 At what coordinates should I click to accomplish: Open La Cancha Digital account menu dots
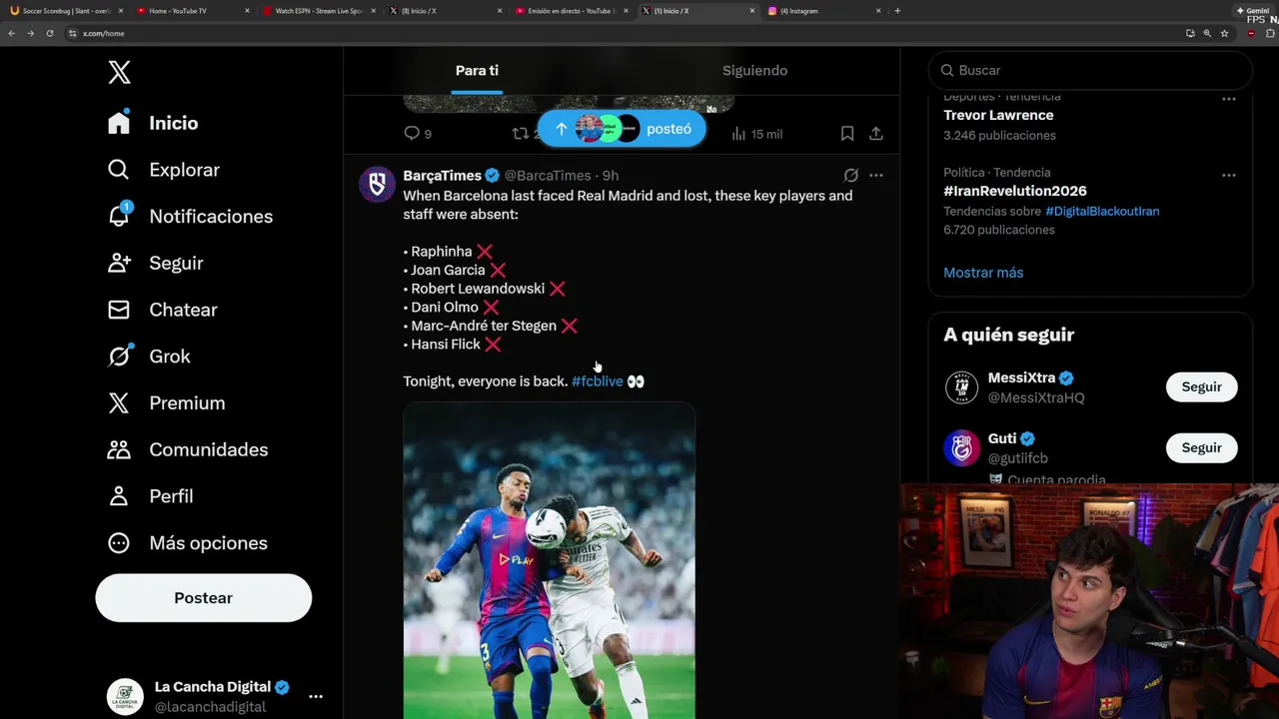tap(316, 696)
